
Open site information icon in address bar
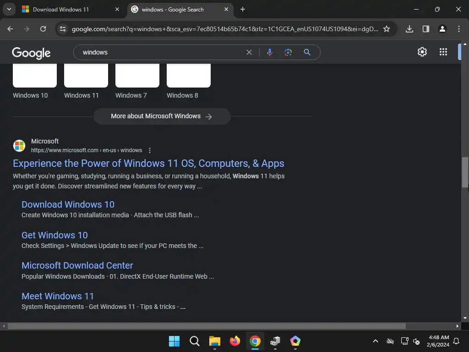[x=63, y=29]
